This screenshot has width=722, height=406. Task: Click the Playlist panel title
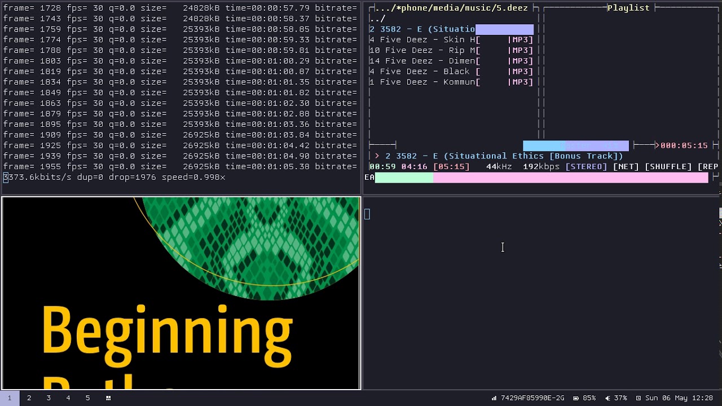pos(628,8)
